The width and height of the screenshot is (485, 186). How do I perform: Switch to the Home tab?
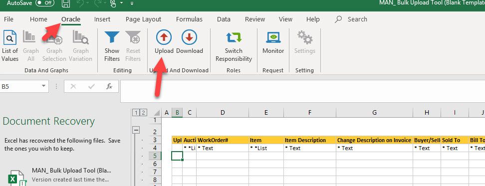point(38,19)
